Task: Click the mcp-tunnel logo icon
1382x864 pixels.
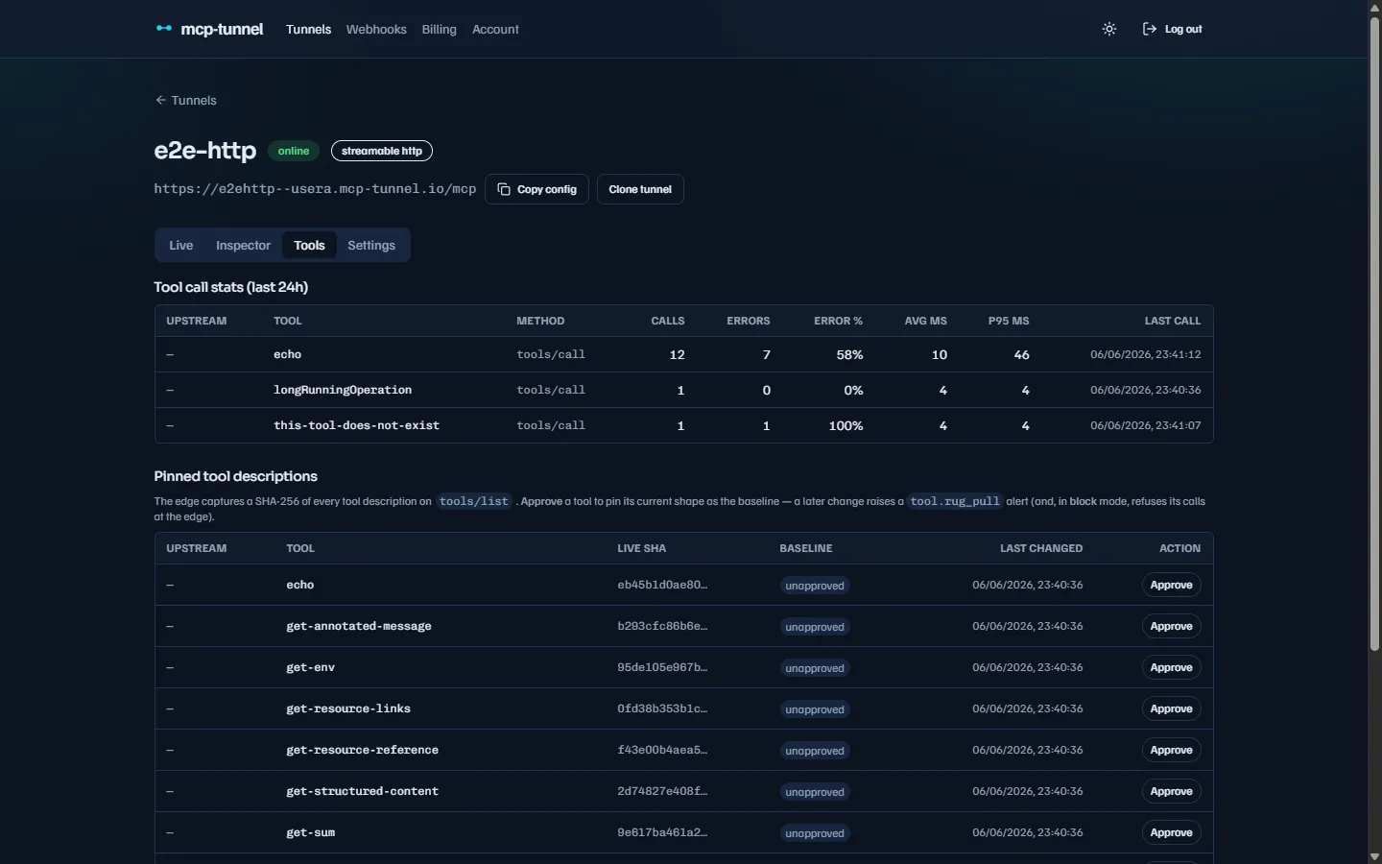Action: 164,29
